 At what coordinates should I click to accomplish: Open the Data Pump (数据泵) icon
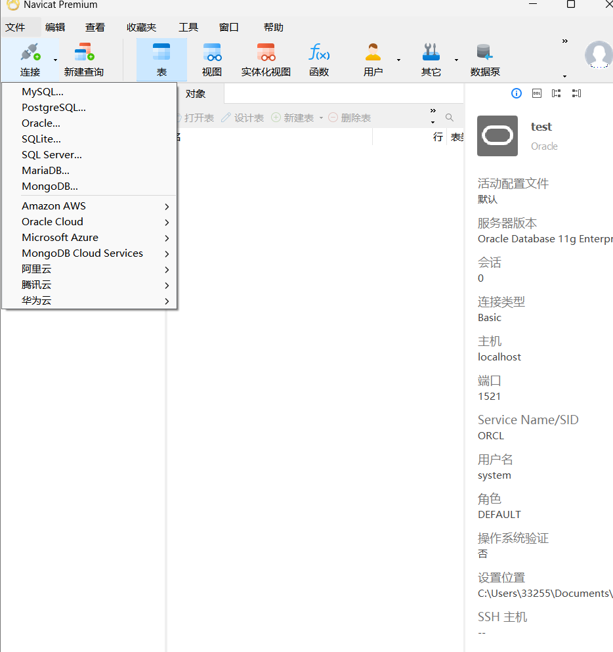point(484,53)
